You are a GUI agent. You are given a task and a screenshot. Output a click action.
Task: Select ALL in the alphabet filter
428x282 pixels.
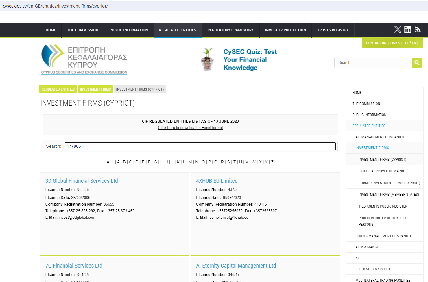pyautogui.click(x=110, y=162)
